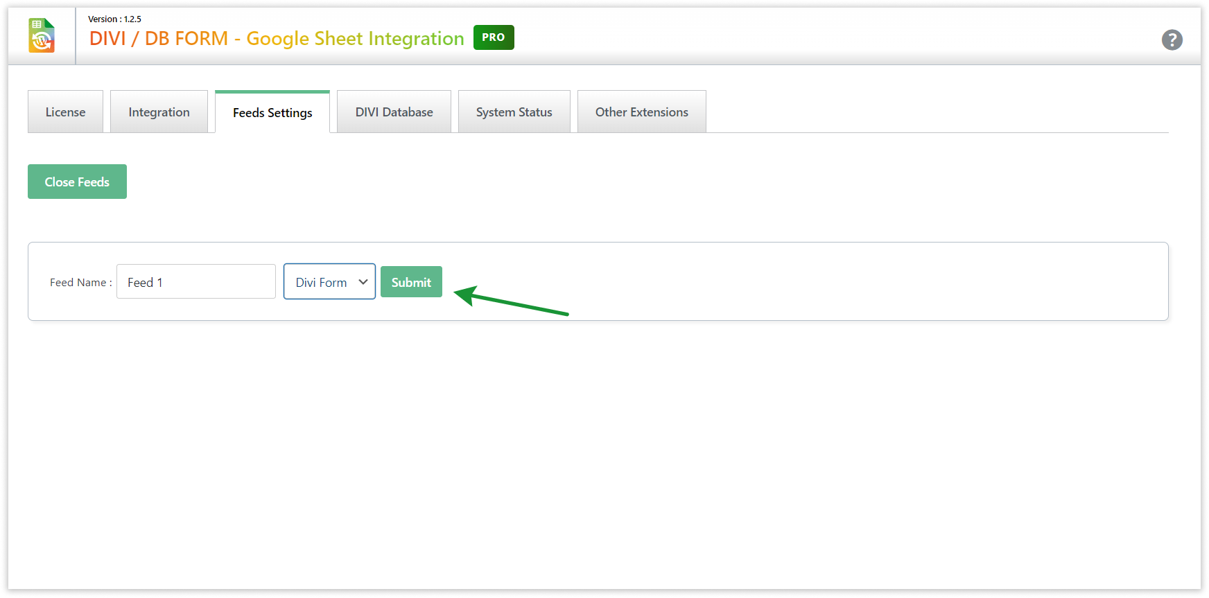View the System Status tab

pos(514,112)
